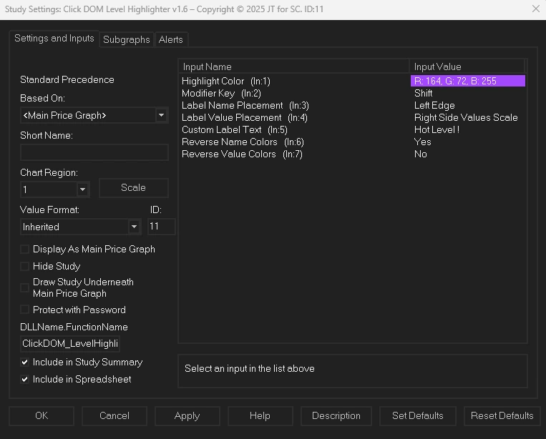Click the OK button
The height and width of the screenshot is (439, 546).
[x=42, y=415]
